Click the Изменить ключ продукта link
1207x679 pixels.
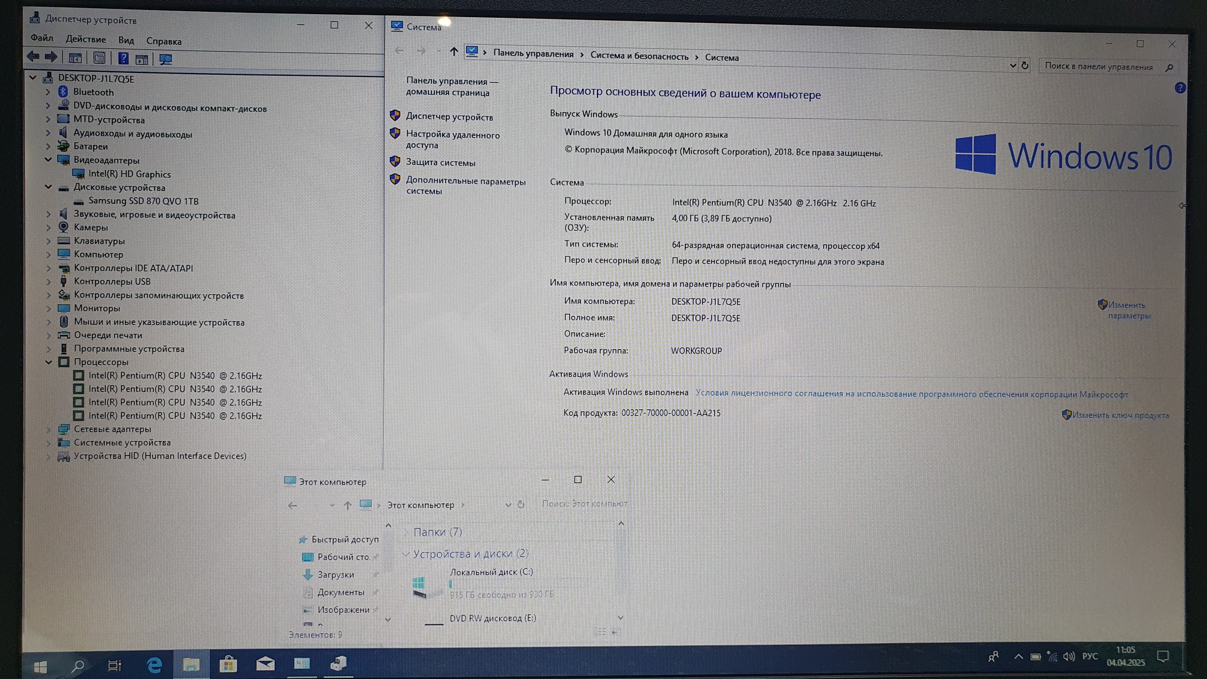tap(1120, 416)
